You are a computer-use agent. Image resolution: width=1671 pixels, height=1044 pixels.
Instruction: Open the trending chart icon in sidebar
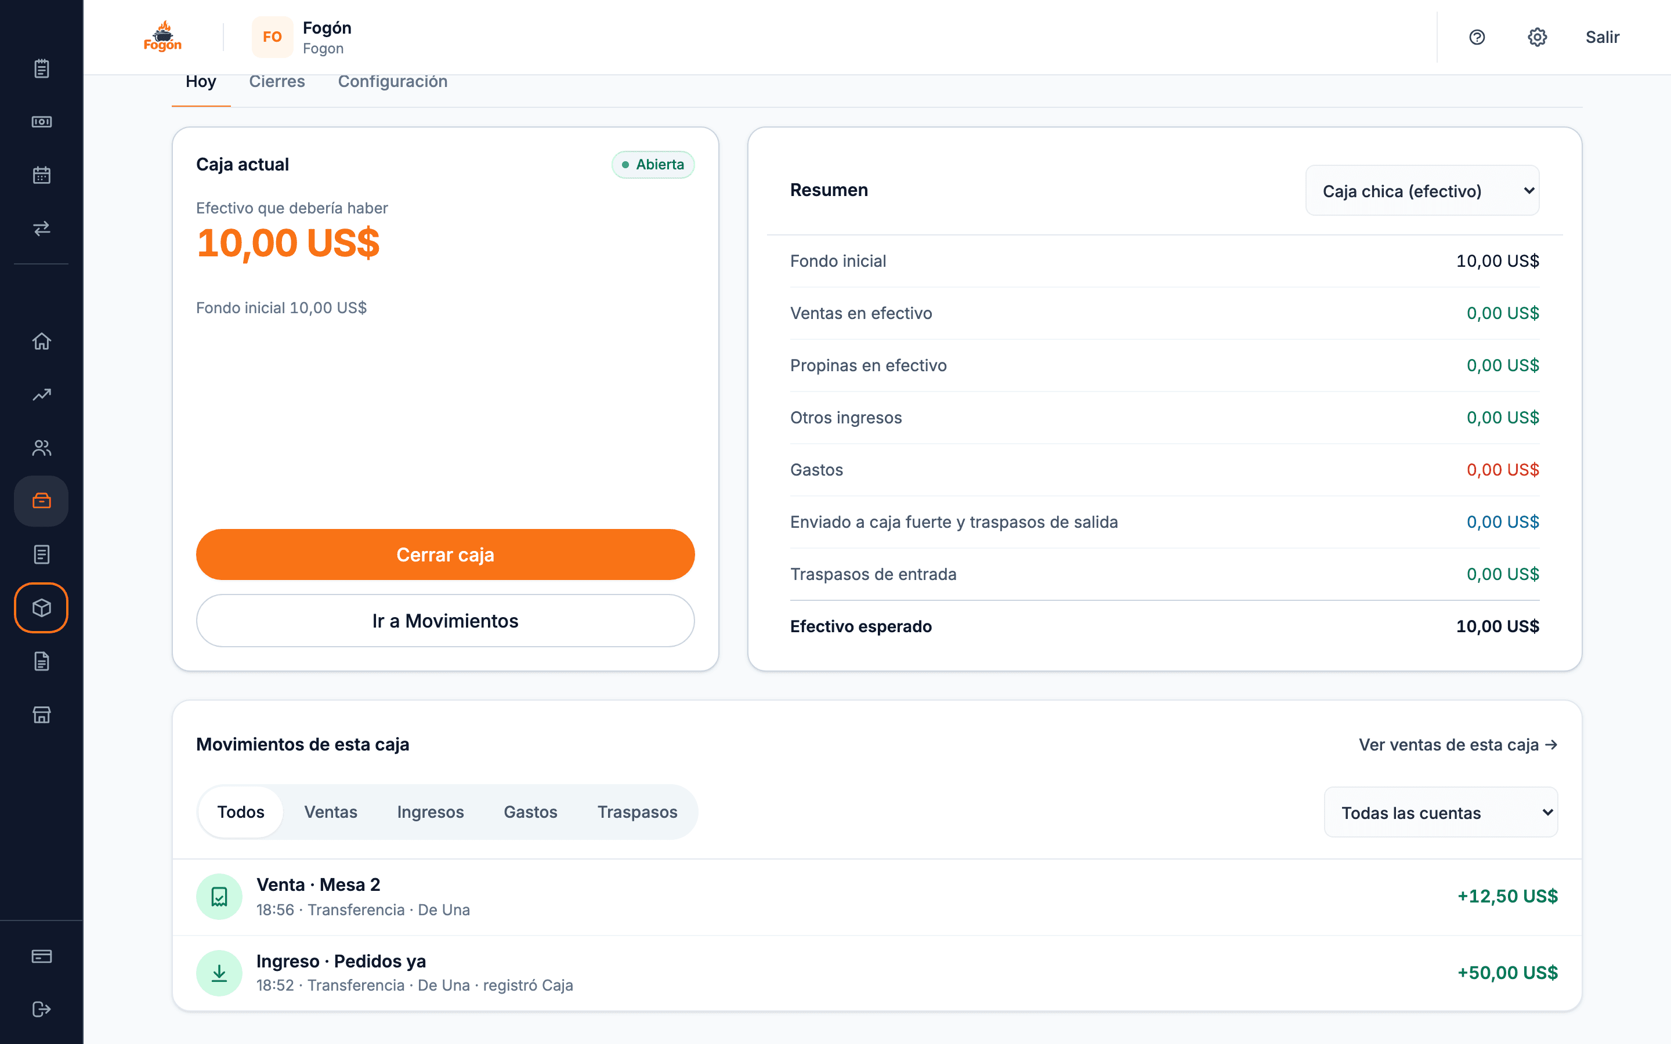41,394
